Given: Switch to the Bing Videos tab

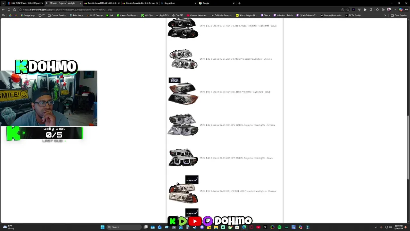Looking at the screenshot, I should [x=178, y=3].
